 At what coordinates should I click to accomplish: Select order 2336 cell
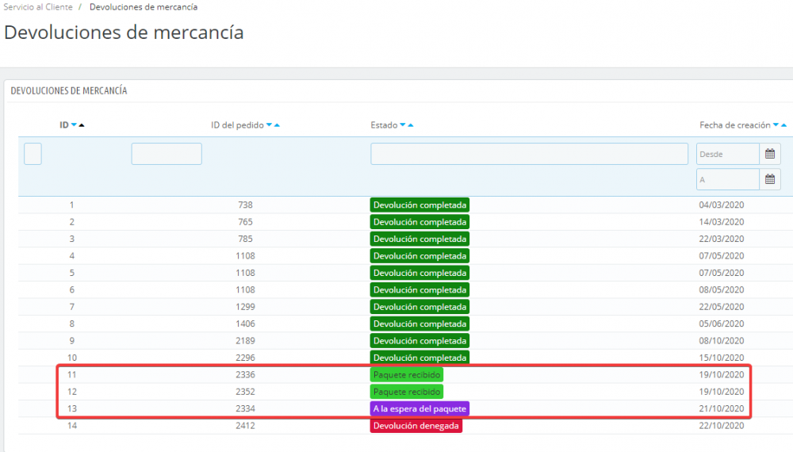click(x=245, y=374)
